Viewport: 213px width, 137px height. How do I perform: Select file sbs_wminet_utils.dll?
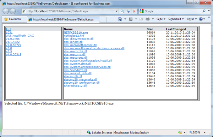pos(78,73)
